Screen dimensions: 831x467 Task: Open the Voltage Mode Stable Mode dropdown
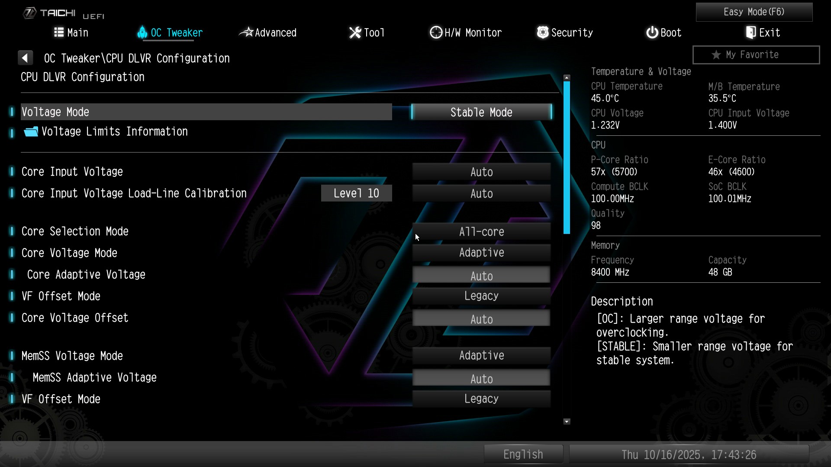[x=481, y=112]
